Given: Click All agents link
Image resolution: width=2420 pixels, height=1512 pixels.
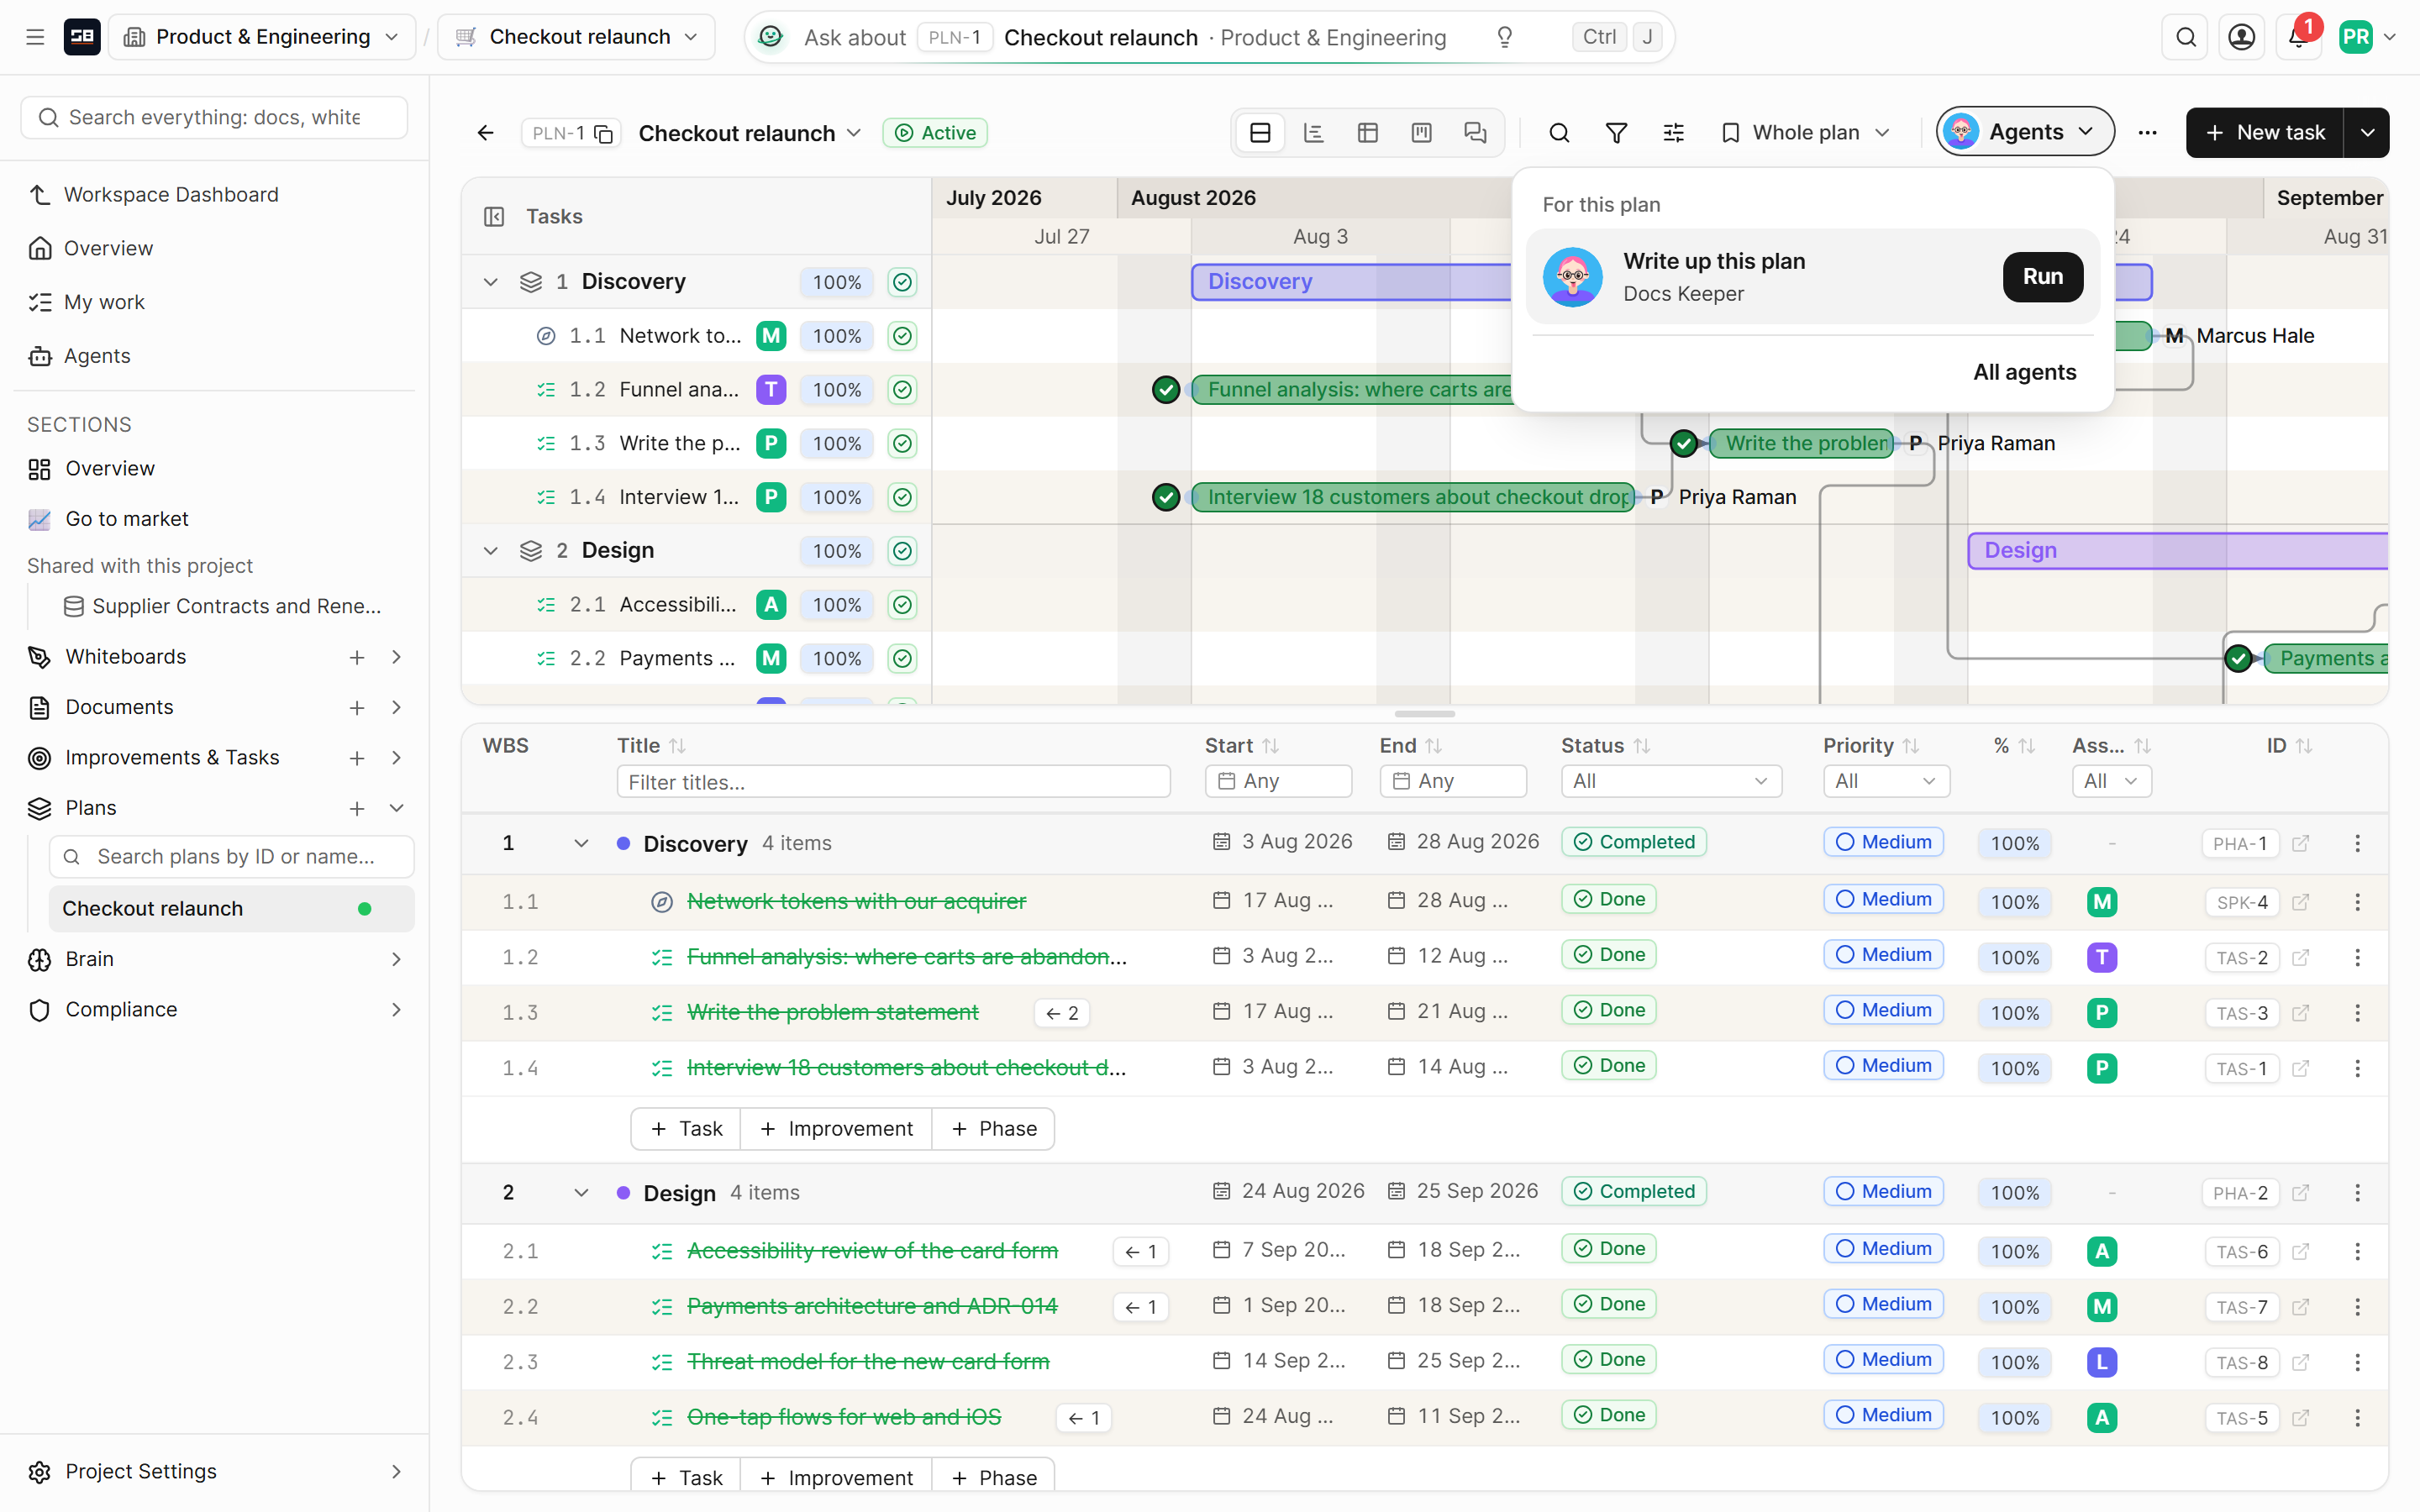Looking at the screenshot, I should (2024, 372).
